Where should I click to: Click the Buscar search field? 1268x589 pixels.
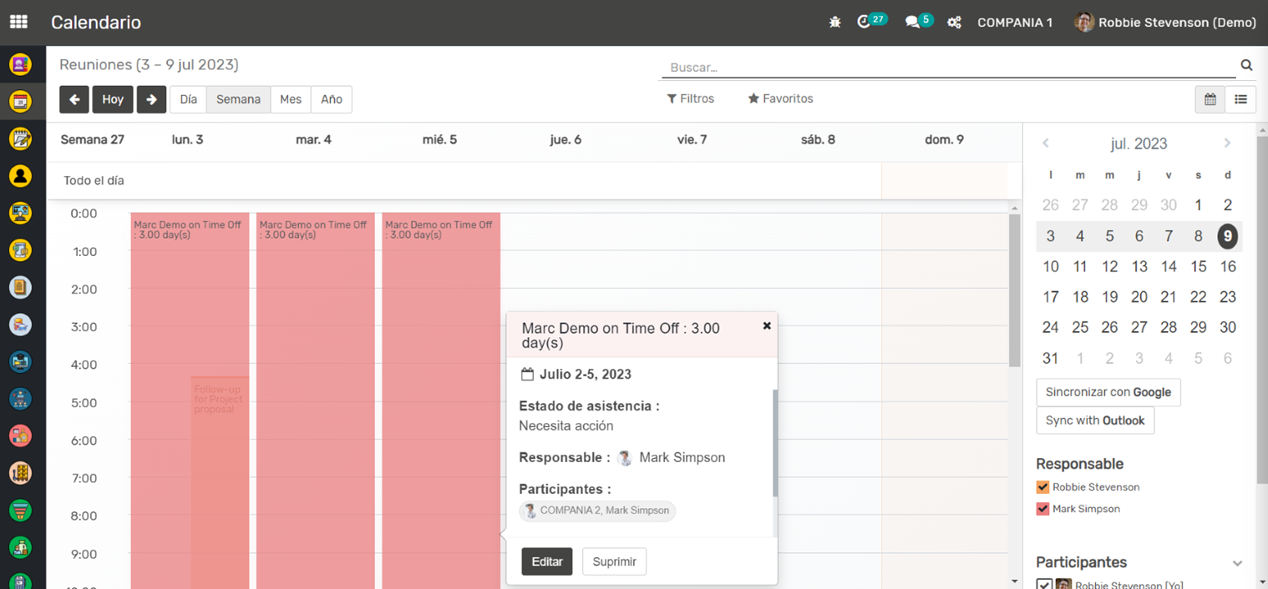pos(948,68)
